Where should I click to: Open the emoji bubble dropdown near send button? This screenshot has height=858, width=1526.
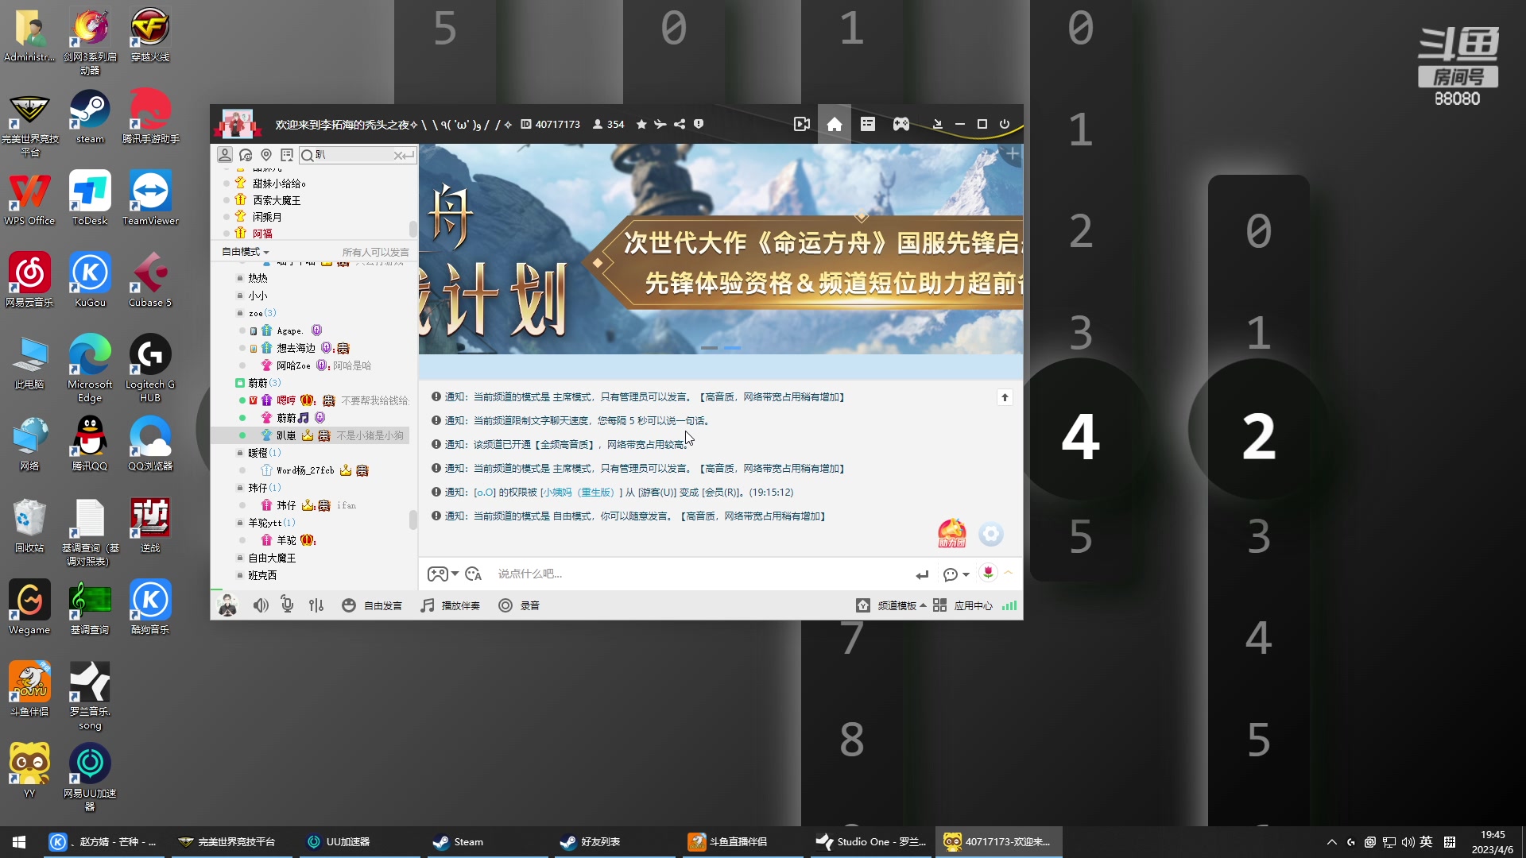pos(955,574)
